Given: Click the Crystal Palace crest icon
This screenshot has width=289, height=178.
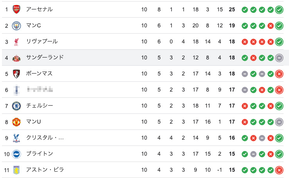Looking at the screenshot, I should coord(16,138).
